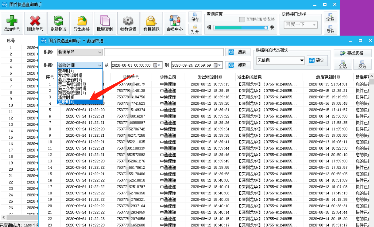
Task: Click the 保存 save button
Action: pyautogui.click(x=195, y=17)
